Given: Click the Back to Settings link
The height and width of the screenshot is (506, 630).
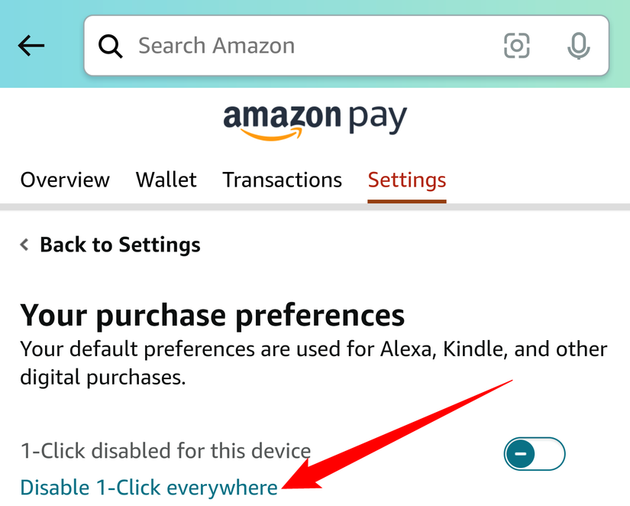Looking at the screenshot, I should click(x=120, y=245).
